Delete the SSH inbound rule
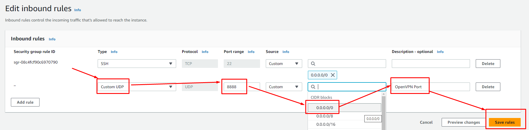 click(488, 64)
